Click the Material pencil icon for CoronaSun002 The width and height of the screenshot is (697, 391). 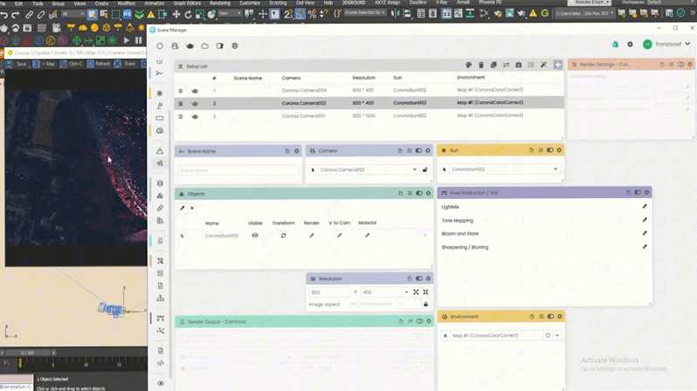coord(367,236)
